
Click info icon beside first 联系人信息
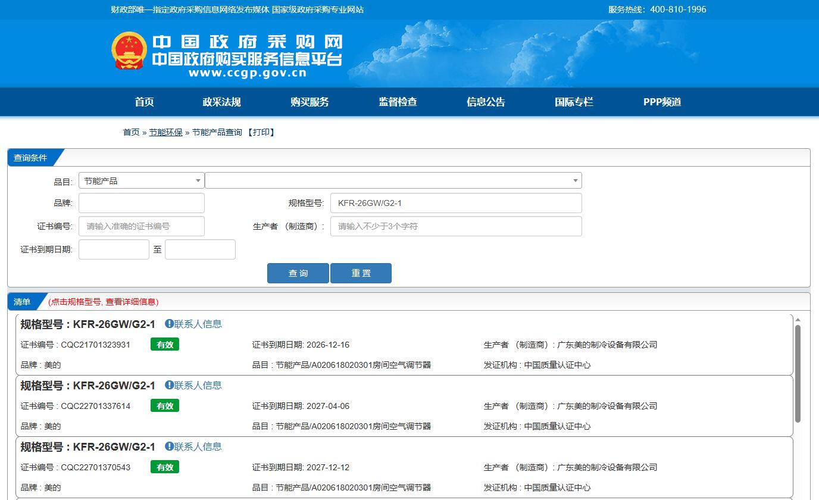tap(169, 324)
